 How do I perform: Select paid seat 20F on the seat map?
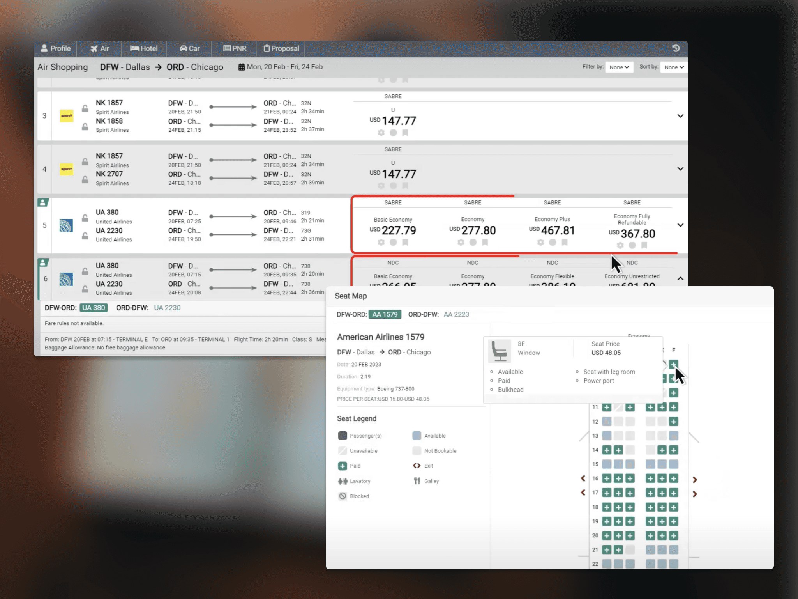673,535
